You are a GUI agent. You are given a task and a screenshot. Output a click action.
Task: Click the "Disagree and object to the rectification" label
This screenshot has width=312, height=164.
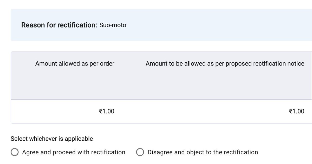point(203,152)
